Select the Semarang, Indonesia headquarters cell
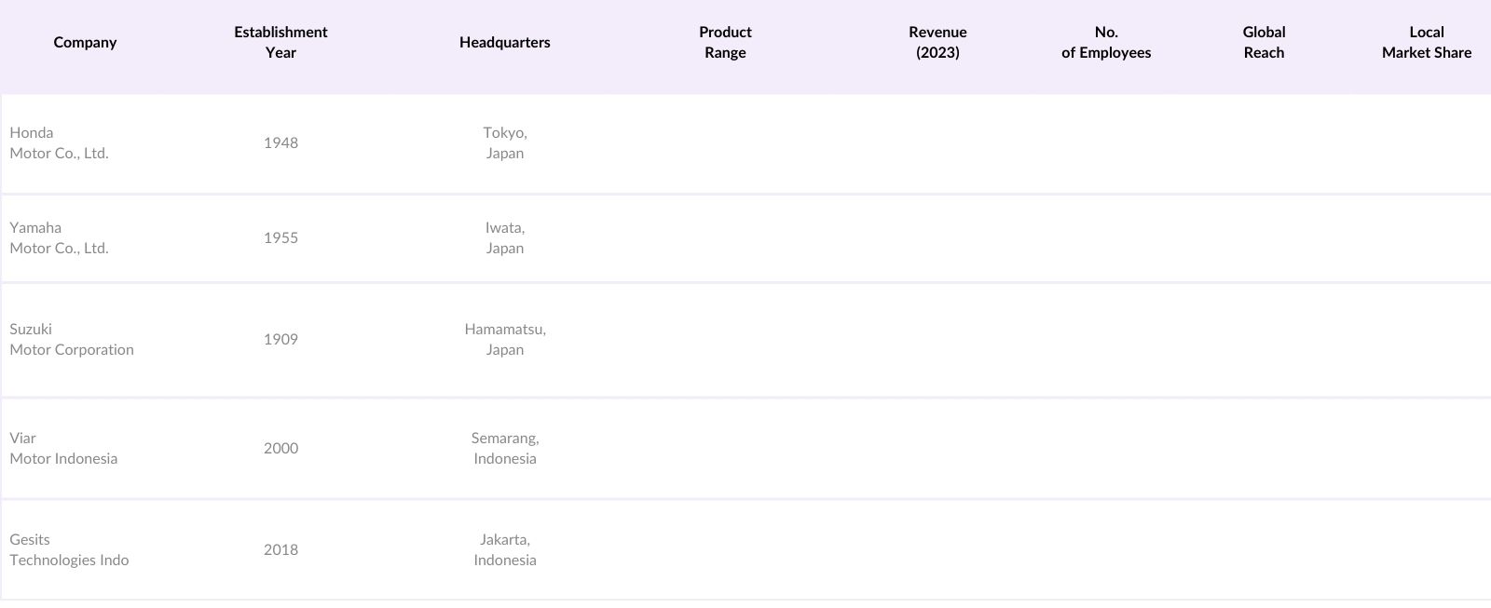This screenshot has width=1491, height=608. pyautogui.click(x=504, y=449)
